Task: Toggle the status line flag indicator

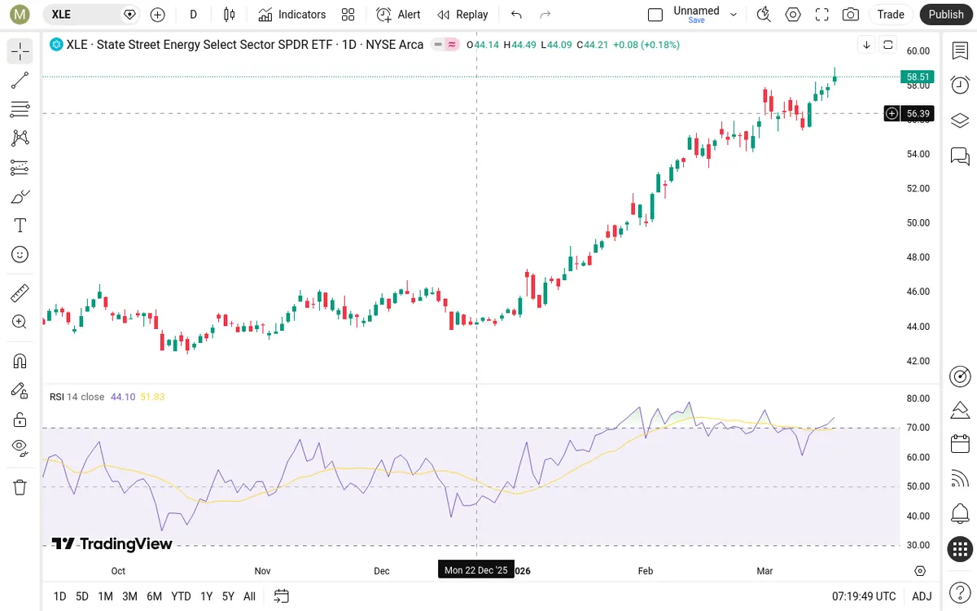Action: [445, 45]
